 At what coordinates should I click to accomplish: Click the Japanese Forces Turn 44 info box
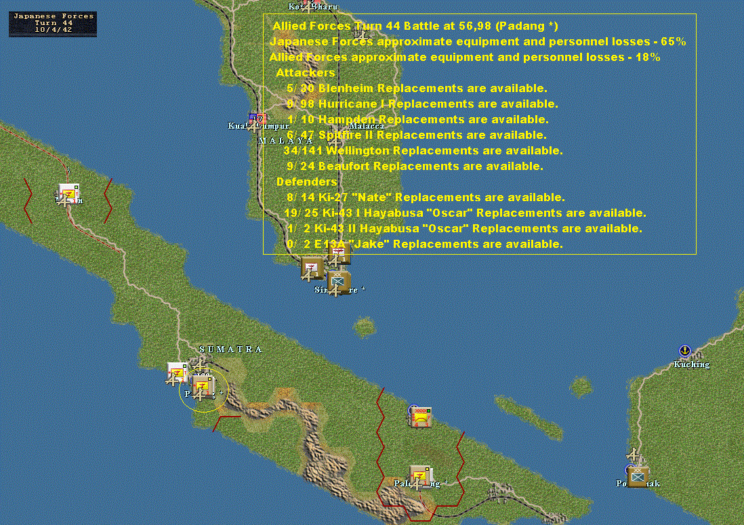[53, 23]
